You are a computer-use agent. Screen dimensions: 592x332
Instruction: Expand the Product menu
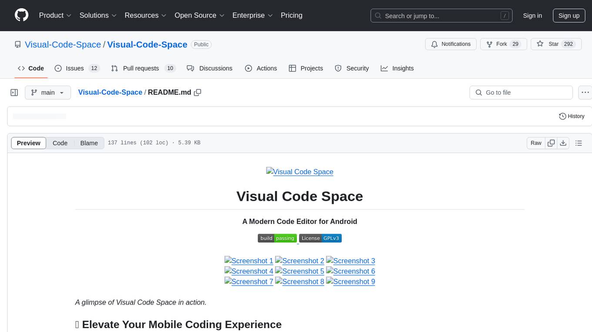pos(55,15)
